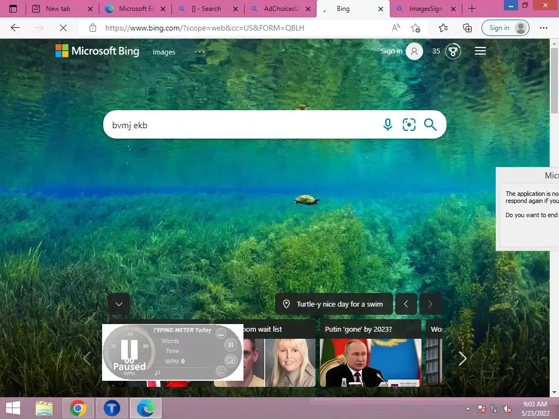The height and width of the screenshot is (419, 559).
Task: Open the Bing hamburger settings menu
Action: [x=480, y=51]
